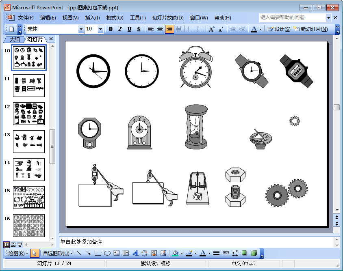The width and height of the screenshot is (343, 271).
Task: Click 新幻灯片 new slide button
Action: (x=310, y=29)
